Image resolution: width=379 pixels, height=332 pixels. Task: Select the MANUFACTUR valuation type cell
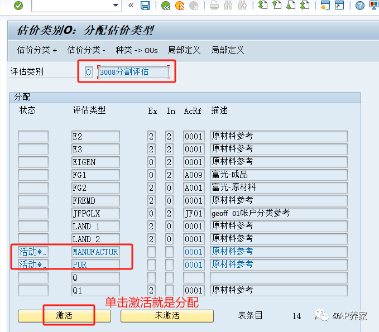click(x=95, y=252)
